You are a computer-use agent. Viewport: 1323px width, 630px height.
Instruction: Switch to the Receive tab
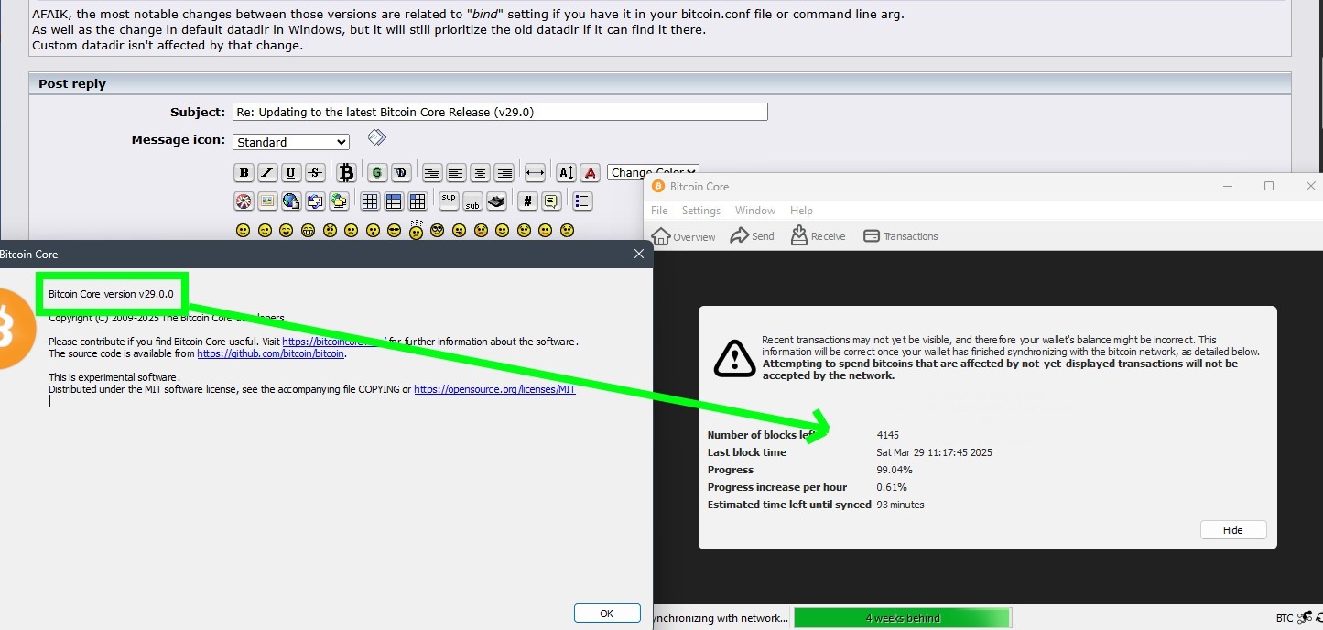coord(818,236)
